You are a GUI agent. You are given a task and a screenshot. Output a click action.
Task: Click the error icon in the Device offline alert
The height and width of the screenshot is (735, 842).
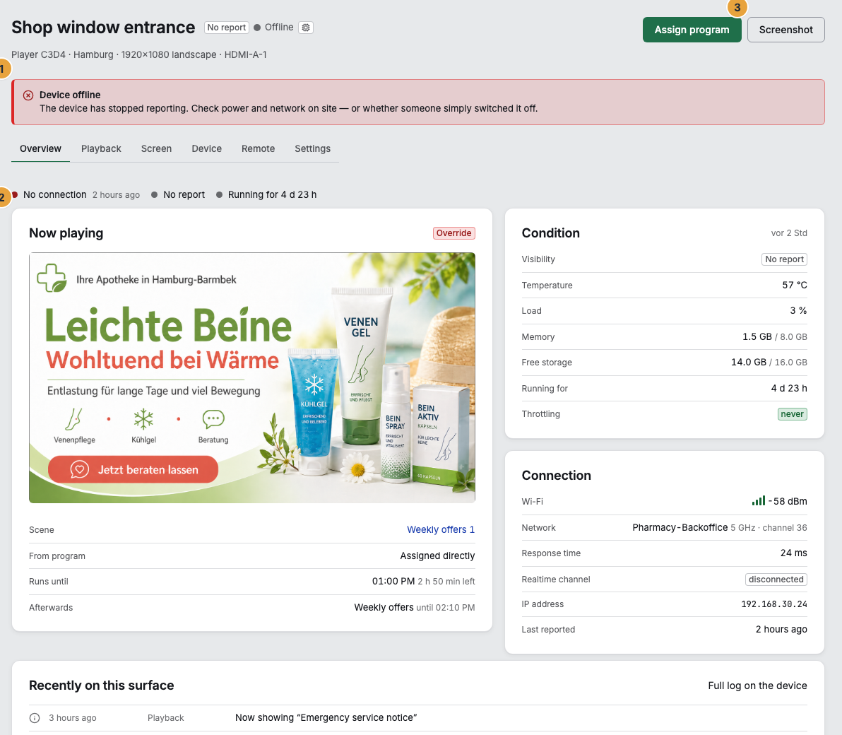(x=28, y=95)
